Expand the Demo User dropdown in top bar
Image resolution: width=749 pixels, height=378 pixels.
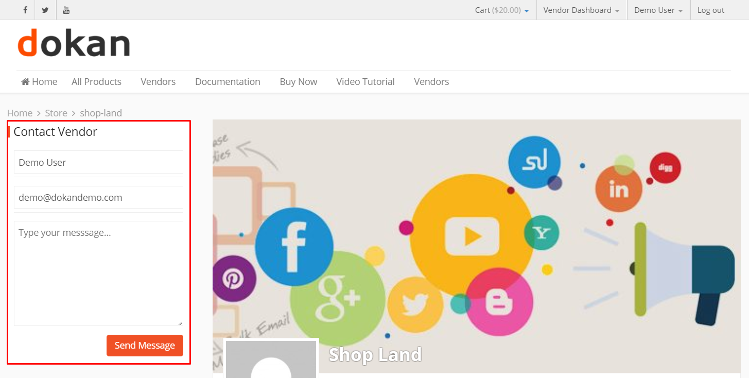pos(658,10)
